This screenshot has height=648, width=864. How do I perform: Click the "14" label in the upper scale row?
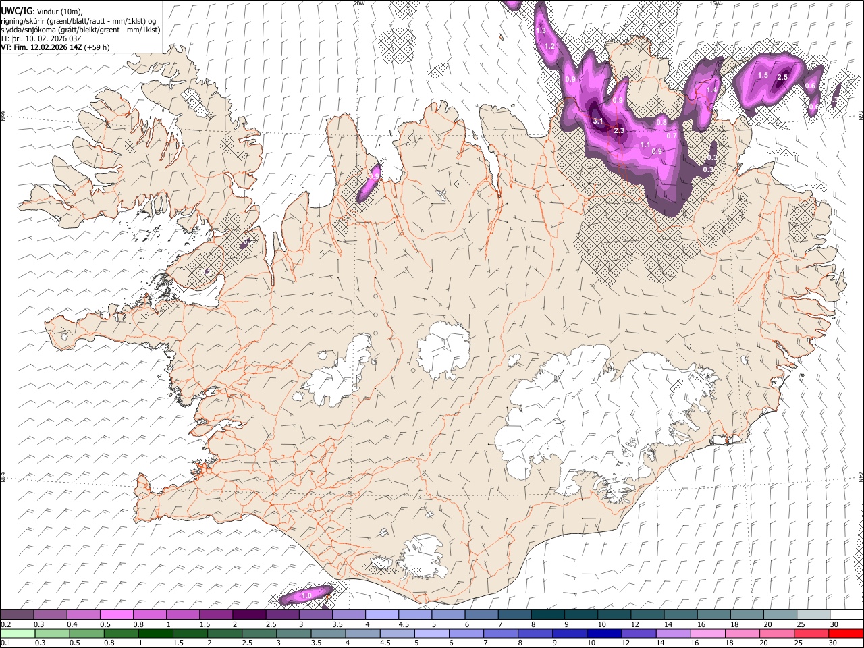tap(668, 624)
